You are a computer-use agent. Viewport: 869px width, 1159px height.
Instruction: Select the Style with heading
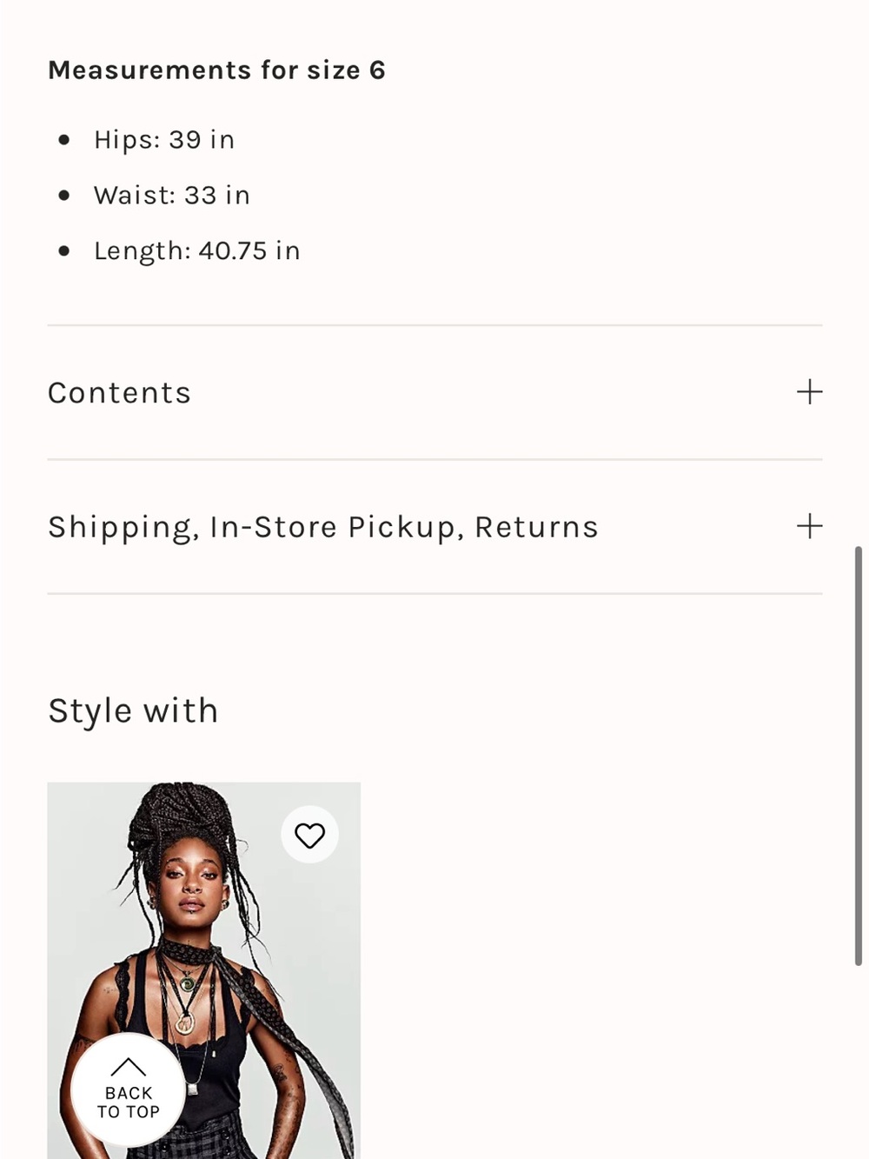pos(133,710)
